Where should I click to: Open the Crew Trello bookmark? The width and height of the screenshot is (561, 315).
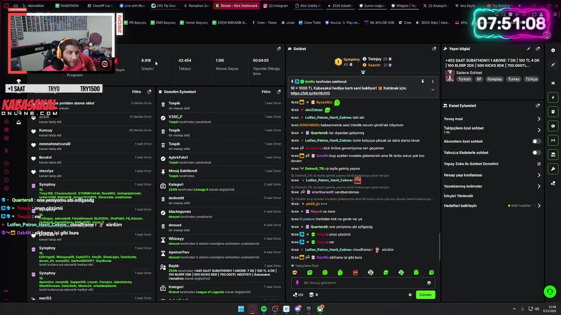[x=310, y=22]
